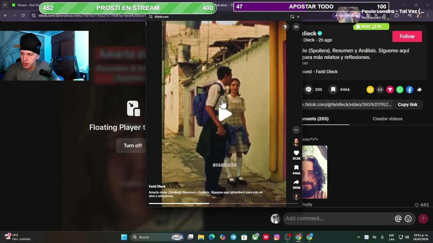The width and height of the screenshot is (433, 243).
Task: Open Instagram from the taskbar
Action: tap(277, 237)
